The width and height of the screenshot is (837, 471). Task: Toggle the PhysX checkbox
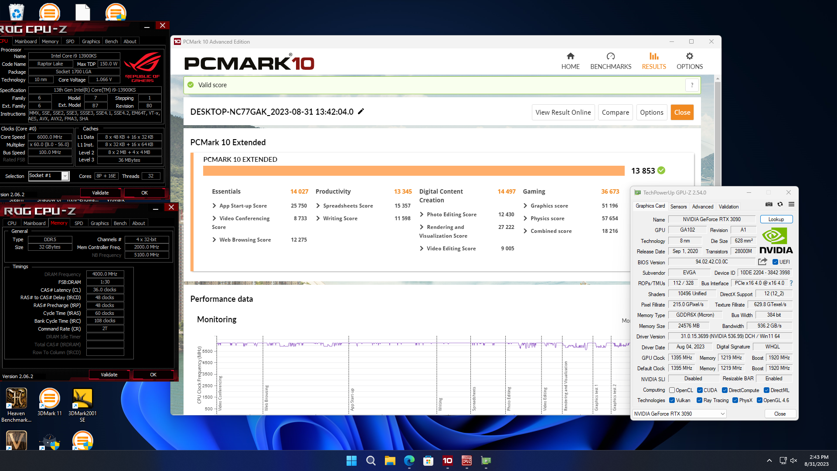[735, 400]
